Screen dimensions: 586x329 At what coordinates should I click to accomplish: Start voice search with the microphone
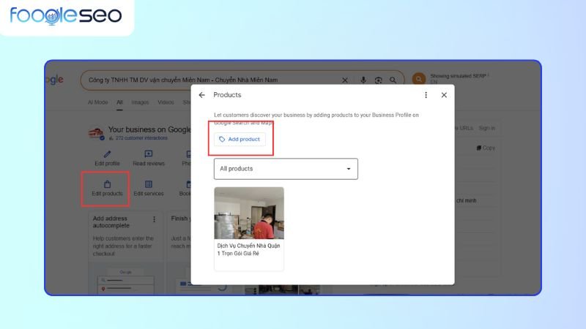363,80
